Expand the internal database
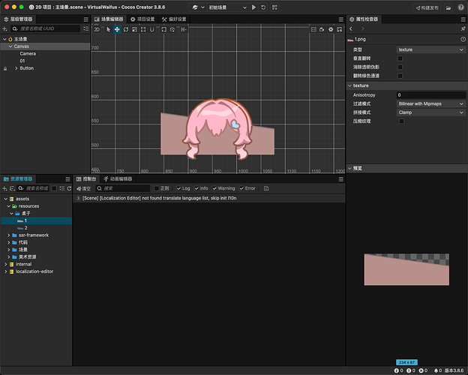 click(x=6, y=264)
